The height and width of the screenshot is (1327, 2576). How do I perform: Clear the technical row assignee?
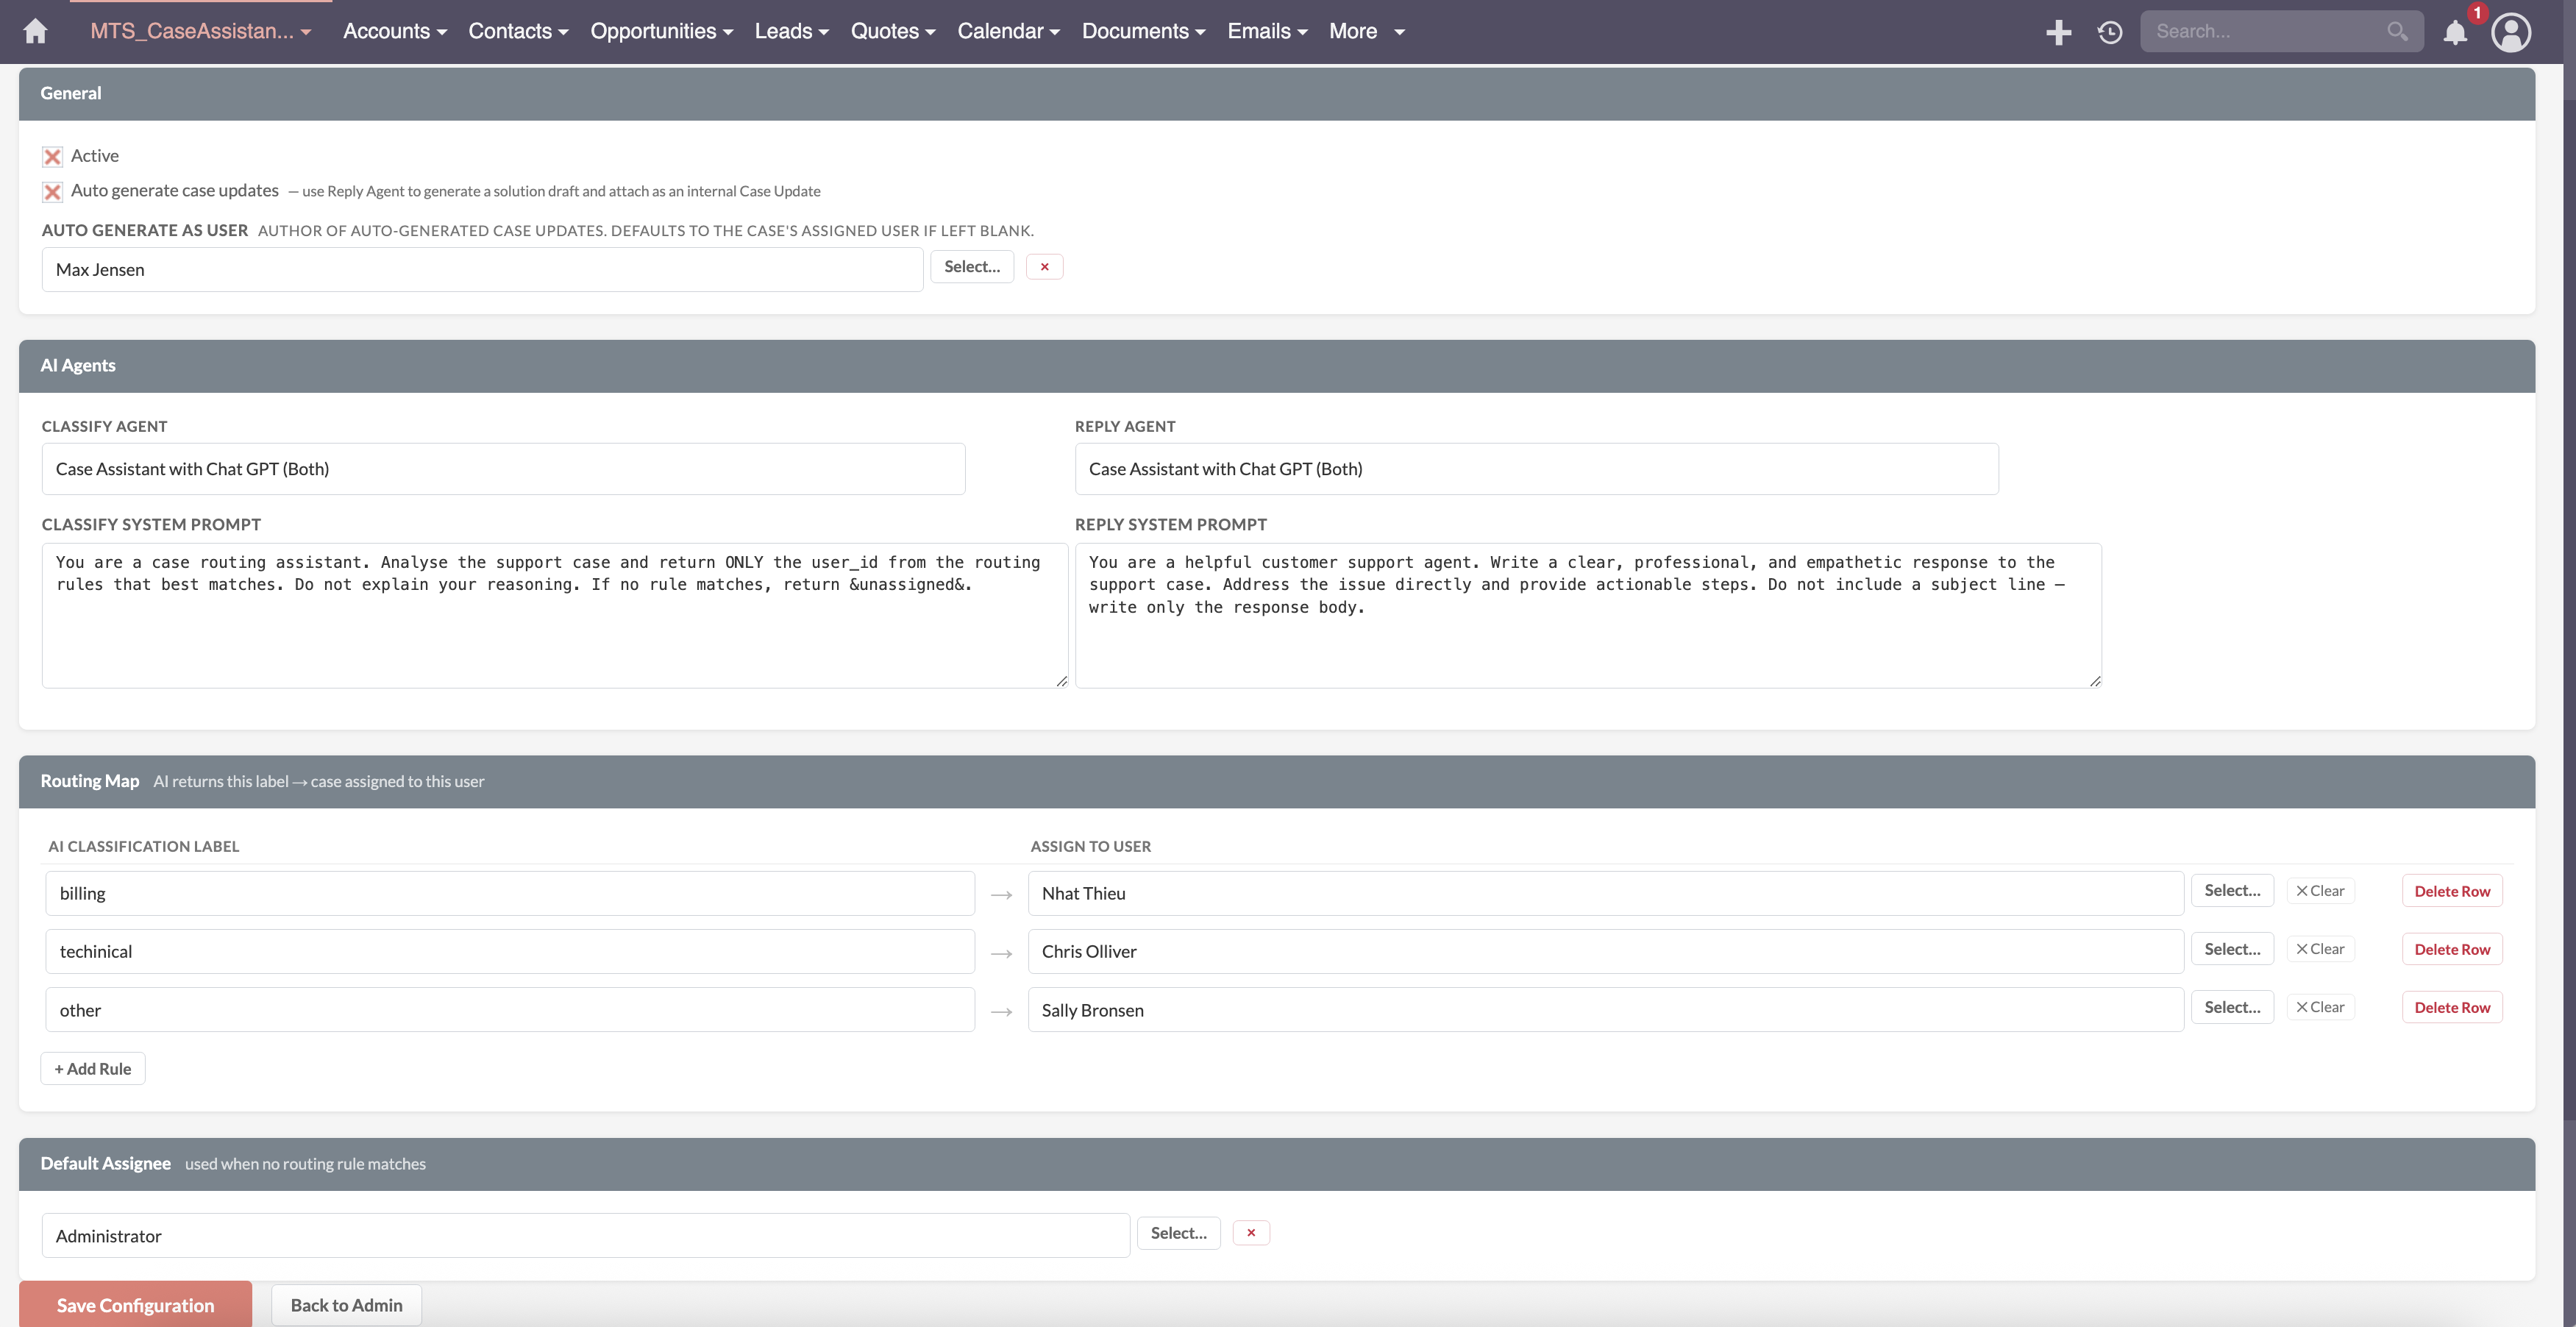pyautogui.click(x=2321, y=948)
